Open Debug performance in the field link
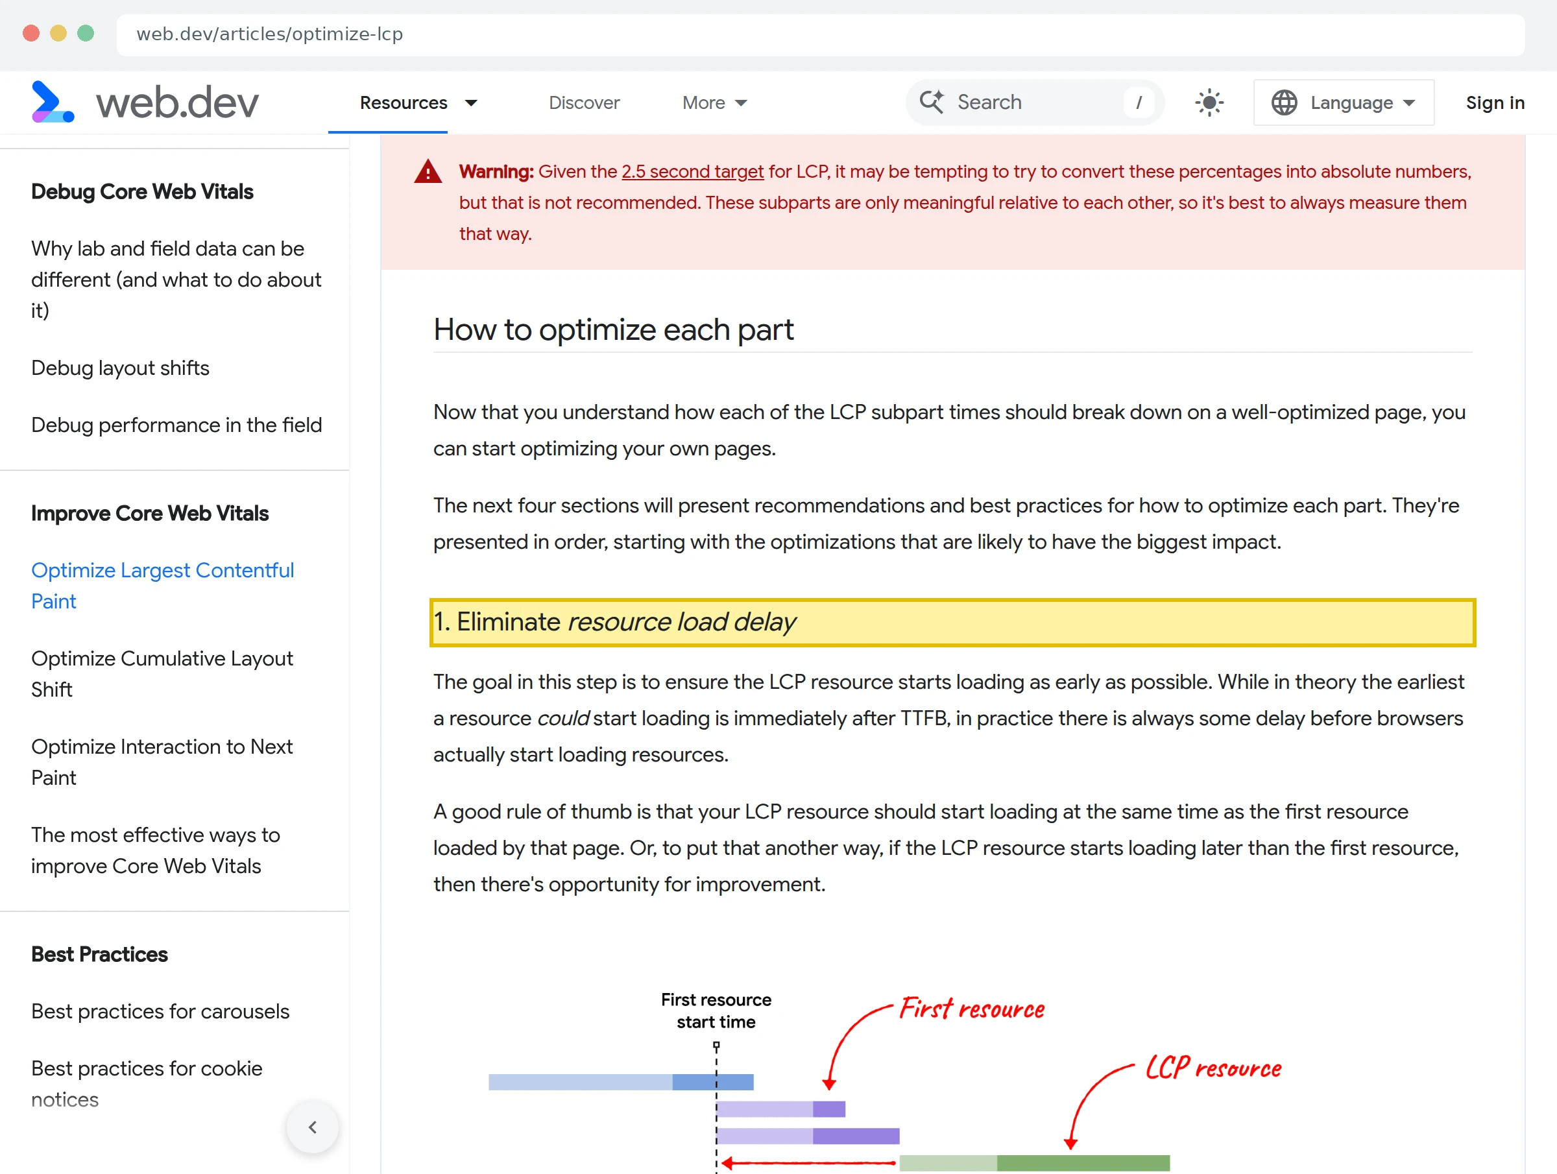 tap(176, 424)
